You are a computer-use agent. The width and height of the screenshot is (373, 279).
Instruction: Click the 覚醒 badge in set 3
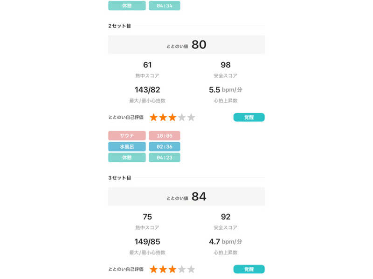(249, 269)
